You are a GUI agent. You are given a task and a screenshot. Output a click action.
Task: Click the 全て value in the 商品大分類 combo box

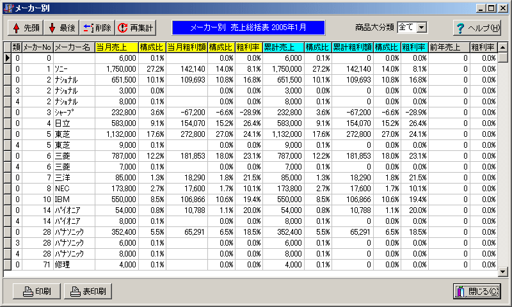coord(407,28)
